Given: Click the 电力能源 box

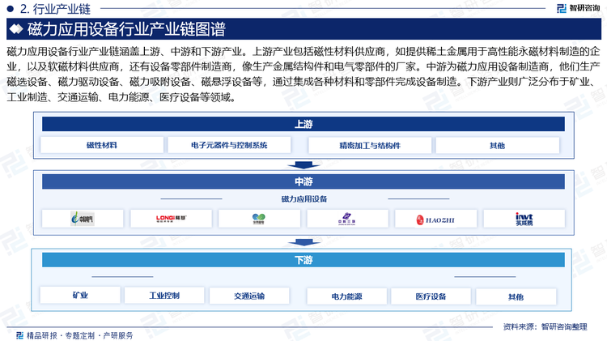Looking at the screenshot, I should point(347,296).
